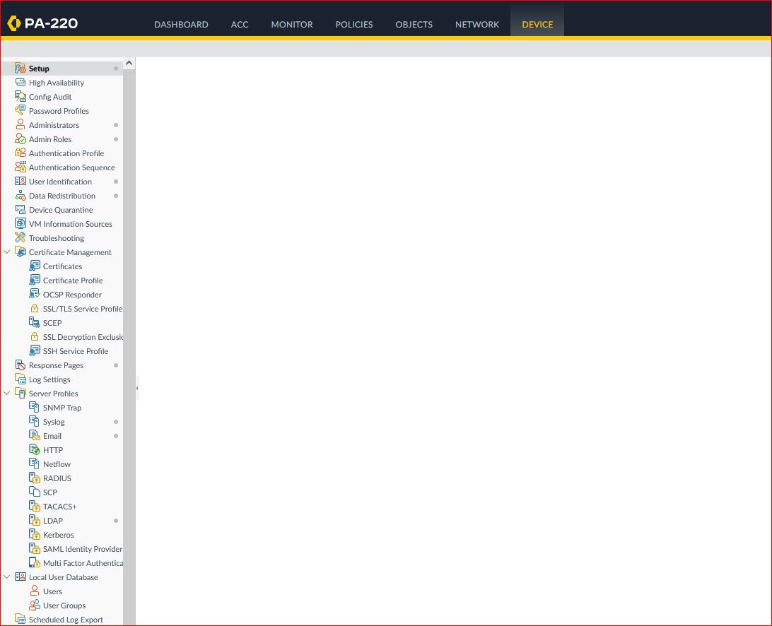Select the OCSP Responder entry

coord(72,295)
